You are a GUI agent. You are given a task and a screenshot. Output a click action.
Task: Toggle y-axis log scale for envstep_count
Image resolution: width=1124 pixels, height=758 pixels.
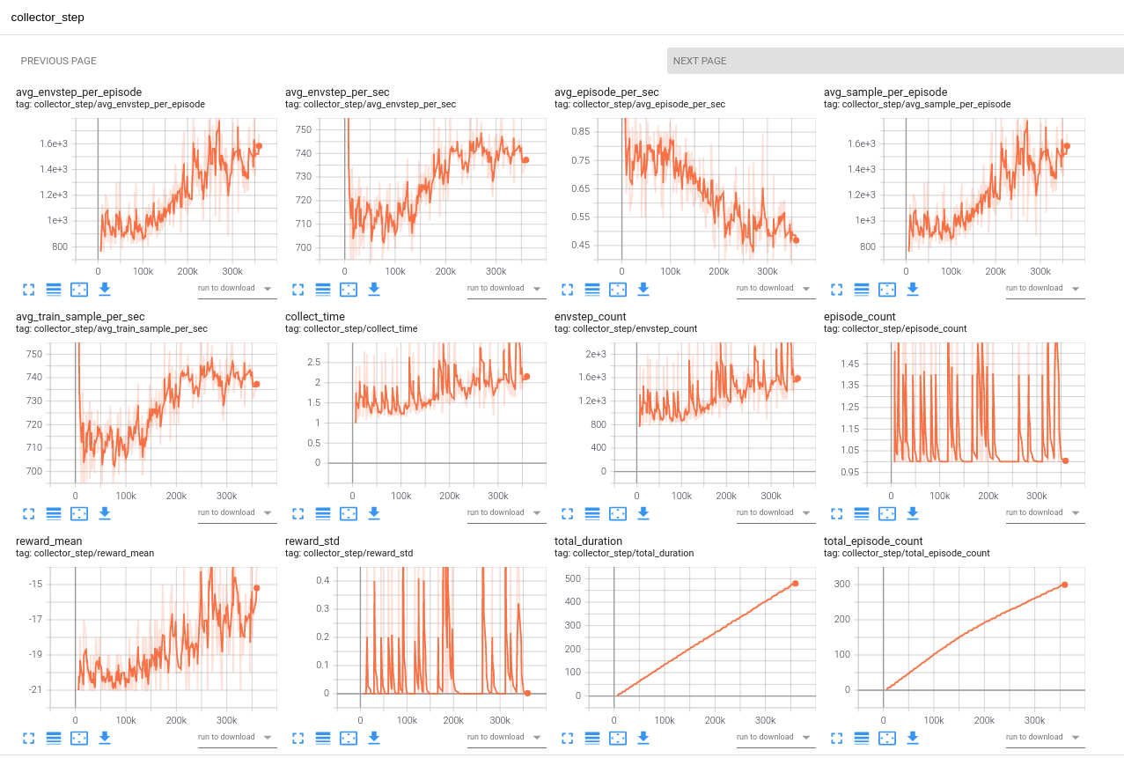tap(592, 513)
